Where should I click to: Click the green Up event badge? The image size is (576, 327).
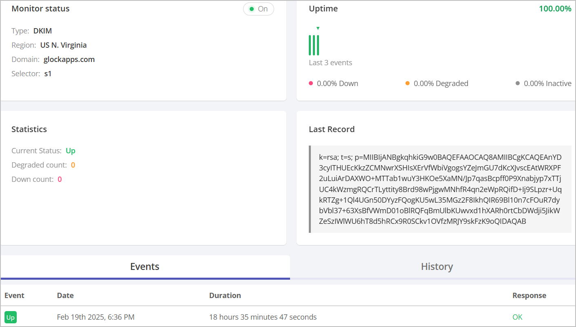pyautogui.click(x=11, y=317)
